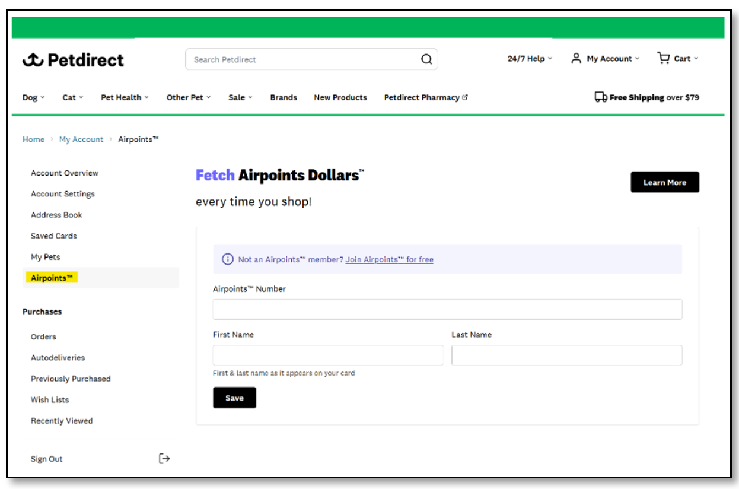Open the Brands page
The height and width of the screenshot is (489, 739).
click(284, 97)
